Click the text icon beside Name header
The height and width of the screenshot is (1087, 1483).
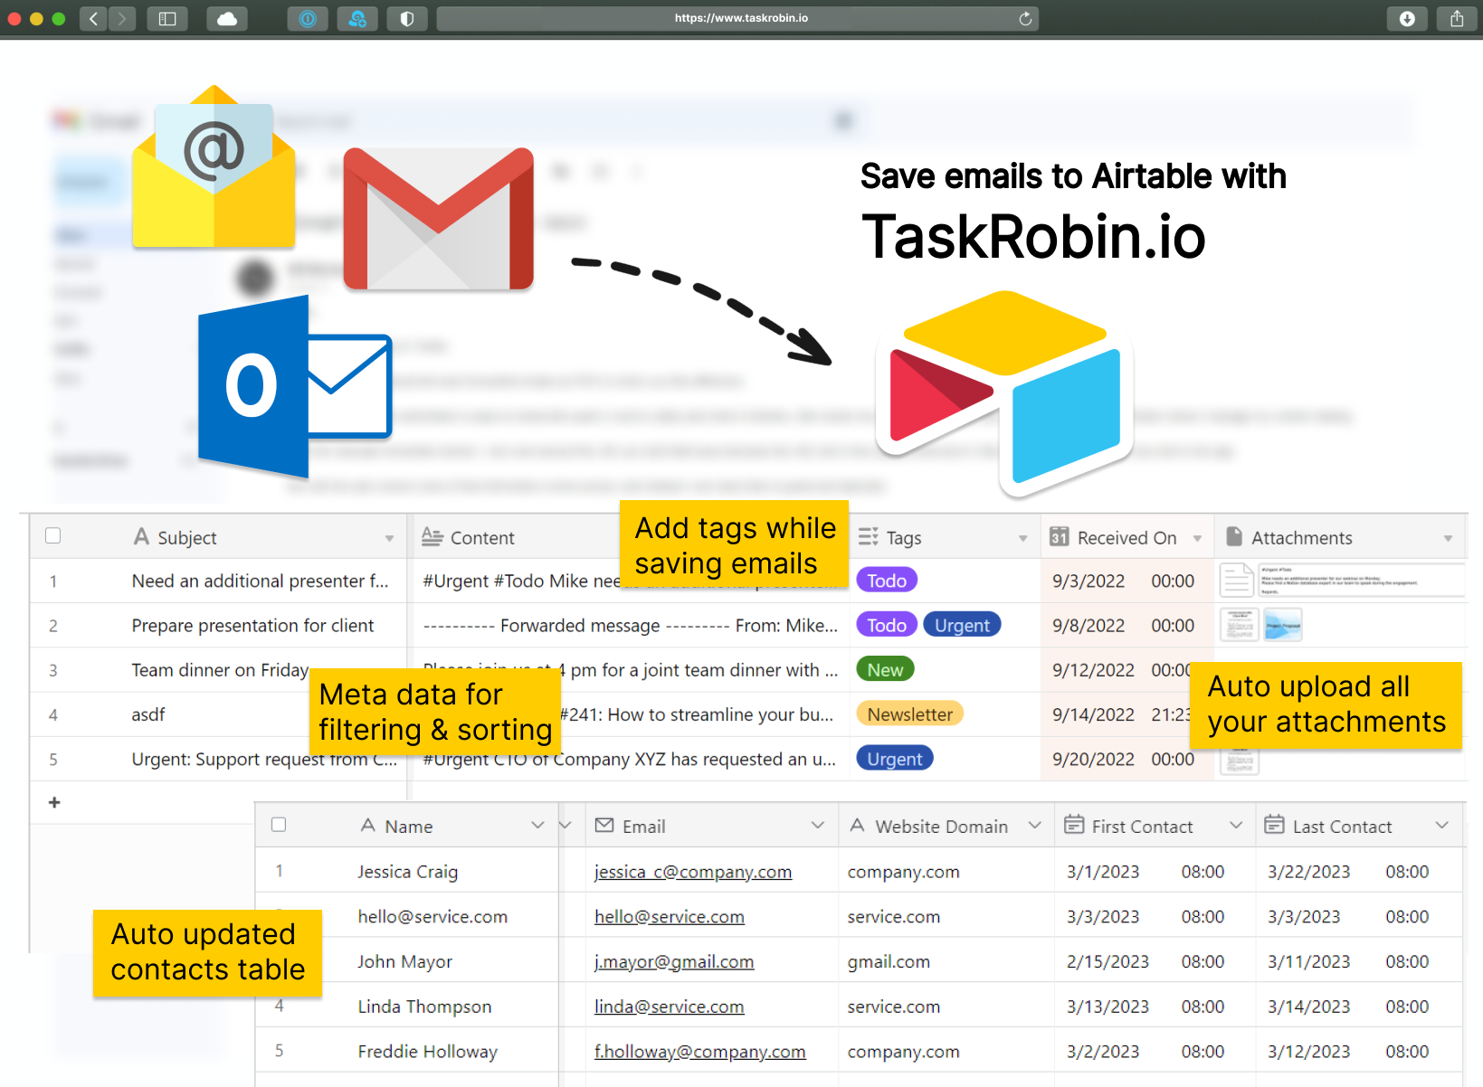[368, 826]
